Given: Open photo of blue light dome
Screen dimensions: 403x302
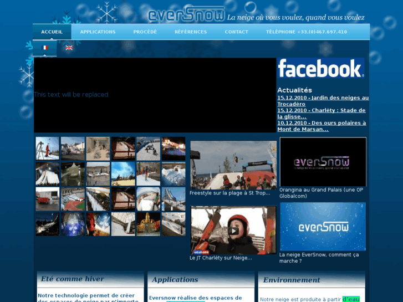Looking at the screenshot, I should pos(73,224).
